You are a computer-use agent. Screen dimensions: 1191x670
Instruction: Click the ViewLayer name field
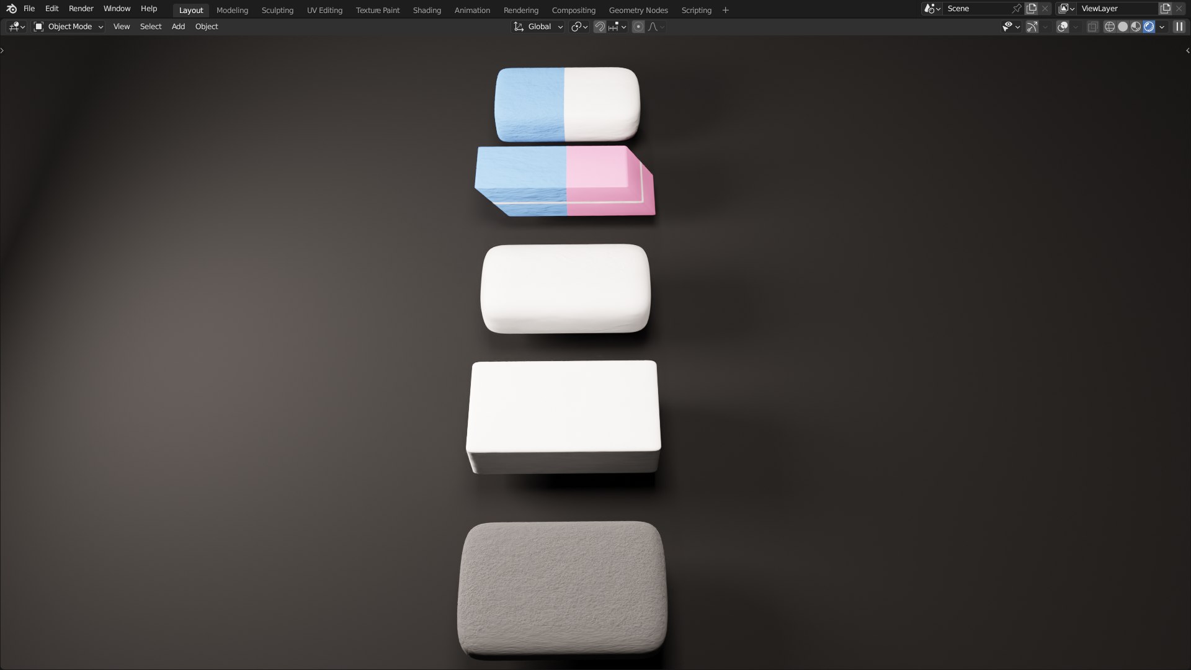1118,9
